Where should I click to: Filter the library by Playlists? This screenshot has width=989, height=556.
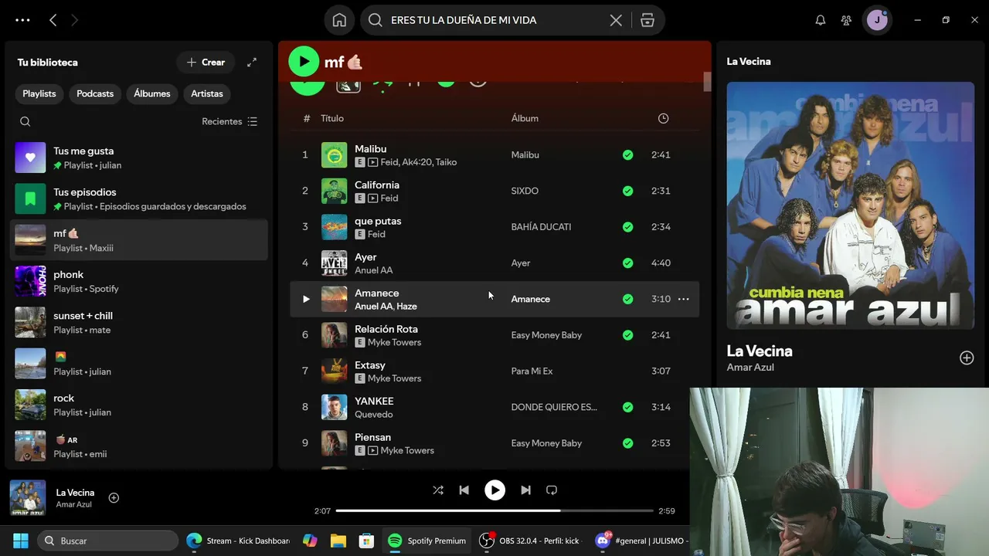click(x=39, y=93)
